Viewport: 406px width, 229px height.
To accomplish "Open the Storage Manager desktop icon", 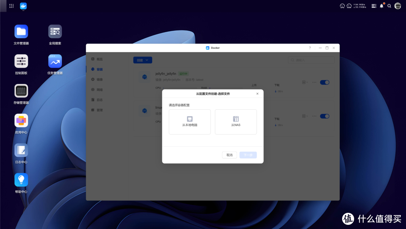I will [x=21, y=91].
